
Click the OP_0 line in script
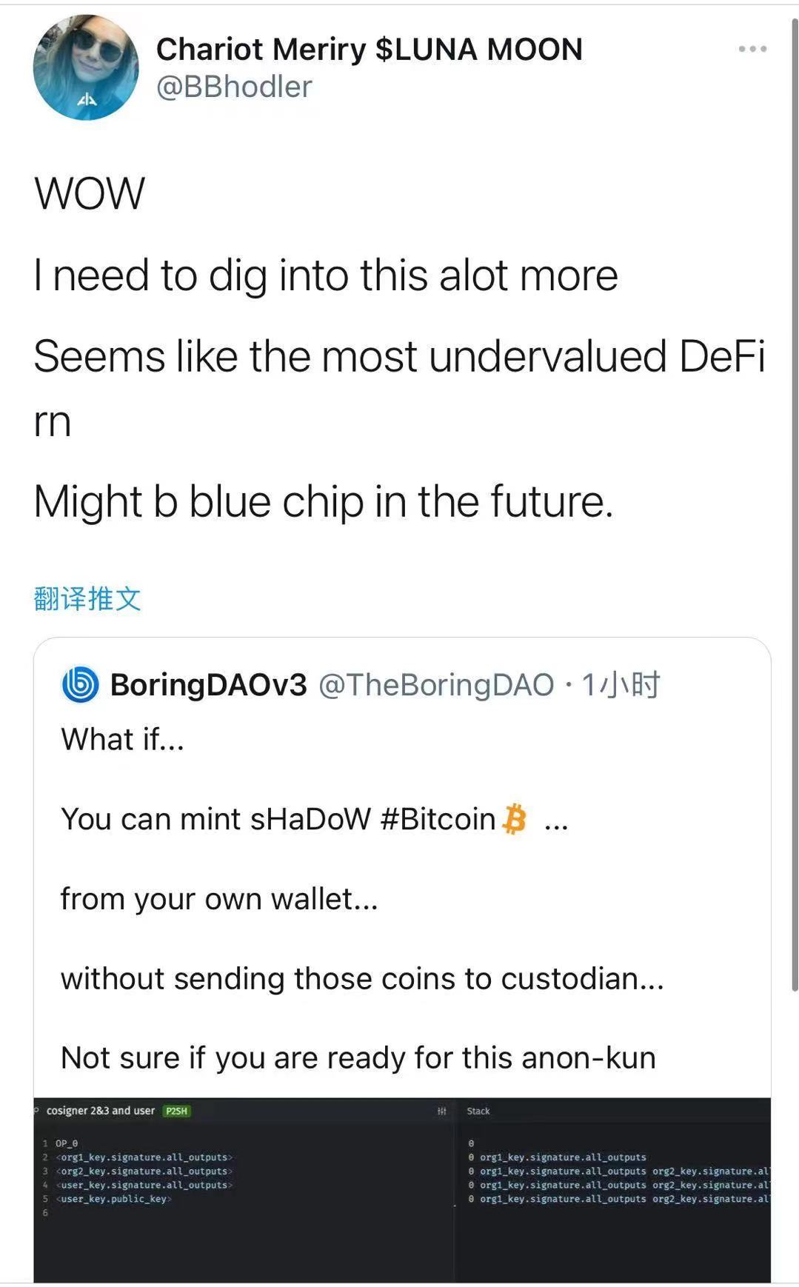(67, 1143)
